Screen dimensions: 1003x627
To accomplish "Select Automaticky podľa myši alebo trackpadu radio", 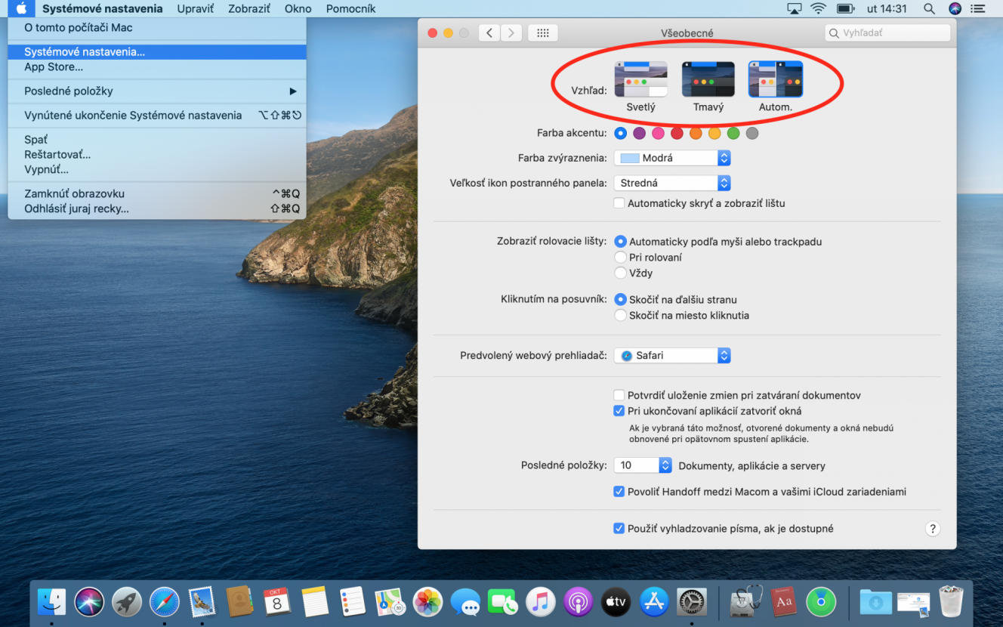I will pyautogui.click(x=621, y=242).
